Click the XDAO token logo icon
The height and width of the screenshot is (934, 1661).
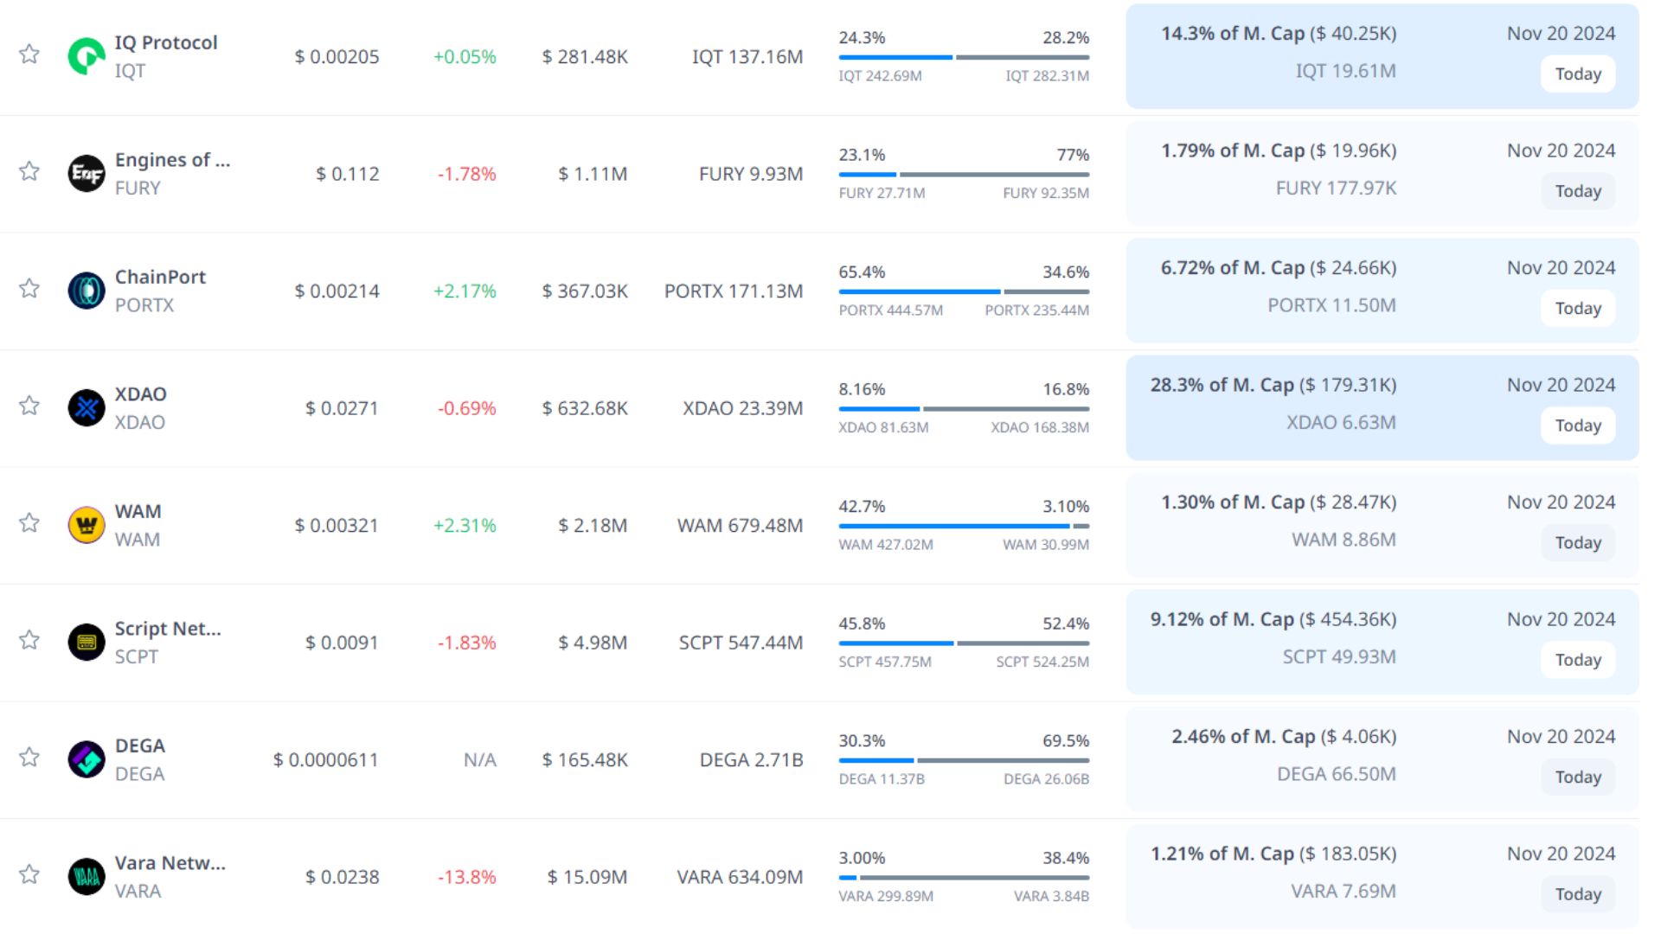87,408
